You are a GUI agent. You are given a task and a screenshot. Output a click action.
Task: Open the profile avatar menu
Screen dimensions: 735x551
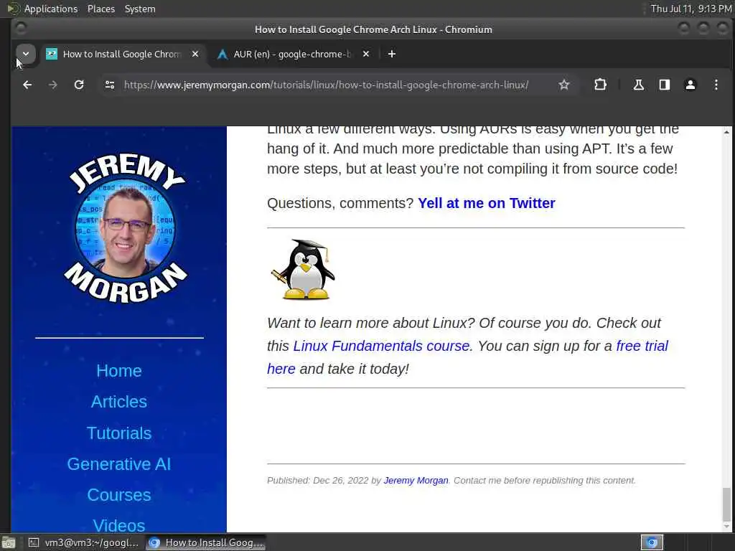click(x=690, y=85)
